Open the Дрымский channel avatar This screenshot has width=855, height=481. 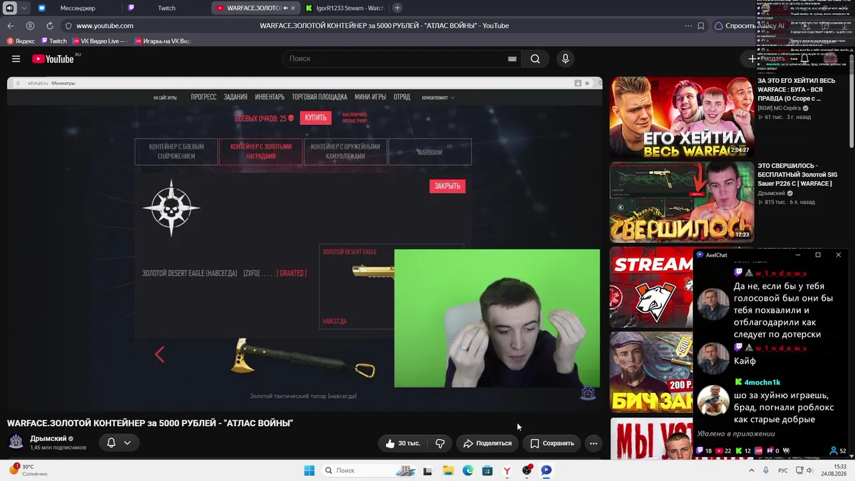pos(16,442)
